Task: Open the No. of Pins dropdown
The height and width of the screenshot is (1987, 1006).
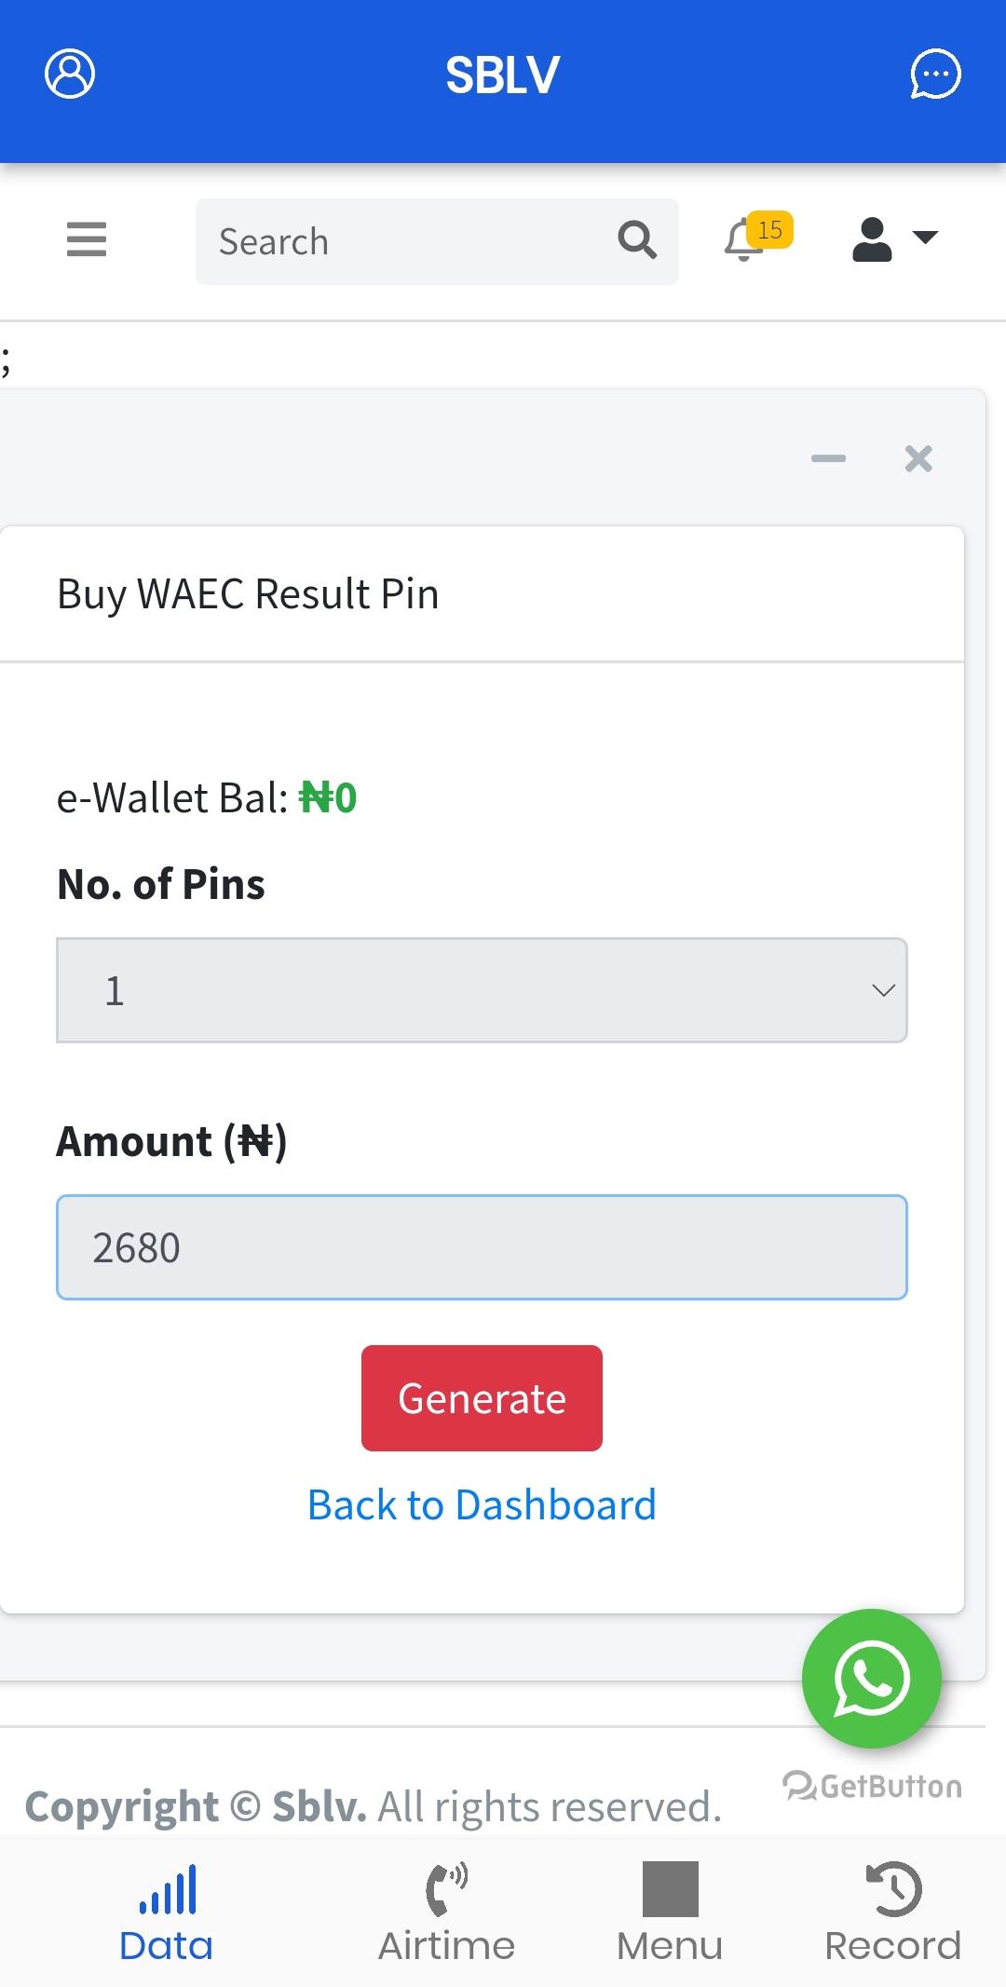Action: click(x=482, y=990)
